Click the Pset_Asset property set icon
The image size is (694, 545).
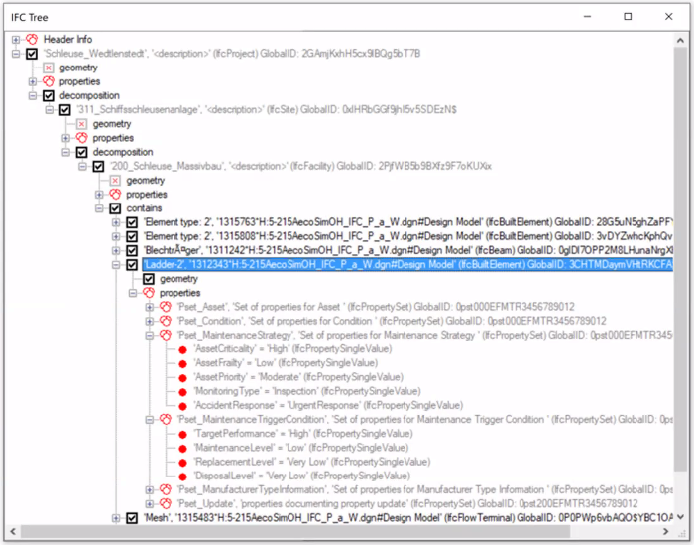point(166,307)
